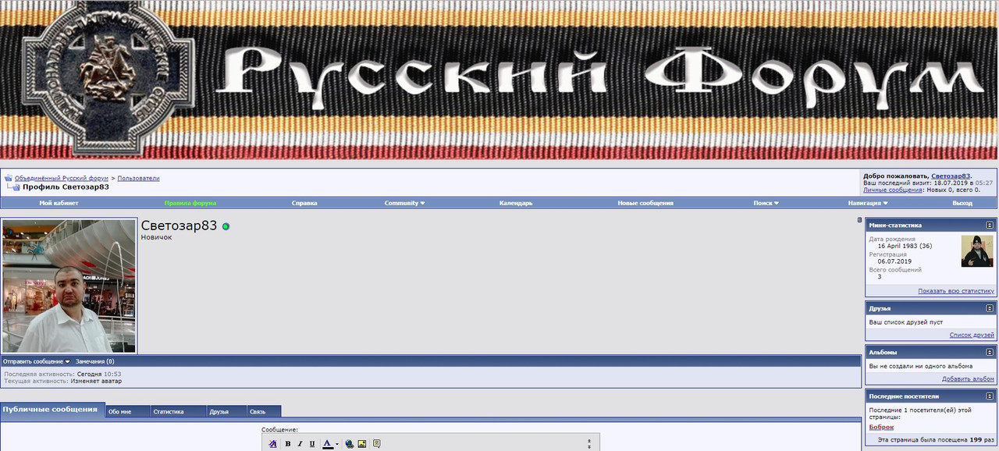Click the Светозар83 username link in welcome box
This screenshot has width=999, height=451.
[951, 176]
